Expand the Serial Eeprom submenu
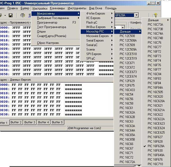This screenshot has width=171, height=167. (97, 40)
